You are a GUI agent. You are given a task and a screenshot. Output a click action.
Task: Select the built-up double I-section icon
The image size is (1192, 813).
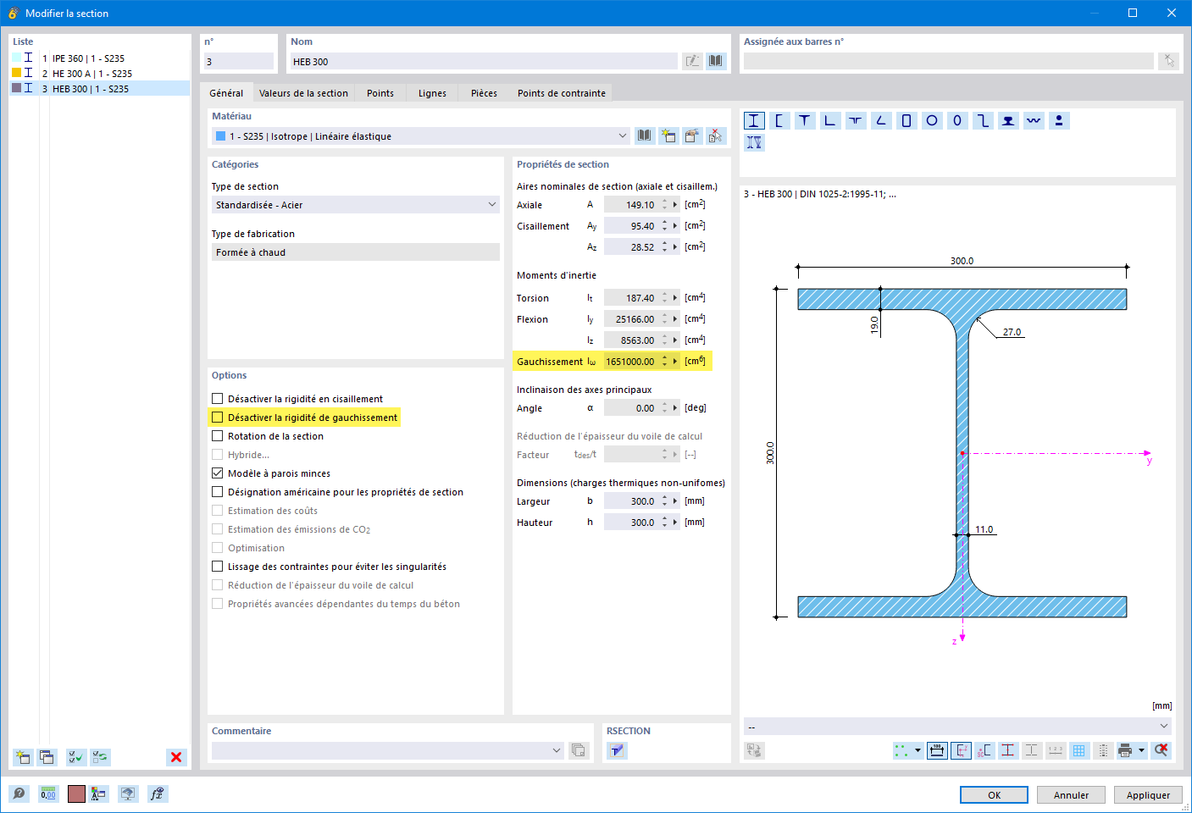[x=754, y=142]
